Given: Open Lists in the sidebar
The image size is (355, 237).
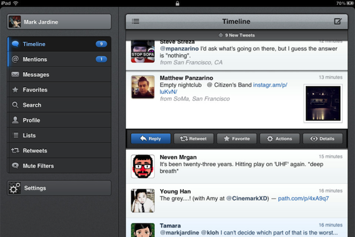Looking at the screenshot, I should (x=59, y=136).
